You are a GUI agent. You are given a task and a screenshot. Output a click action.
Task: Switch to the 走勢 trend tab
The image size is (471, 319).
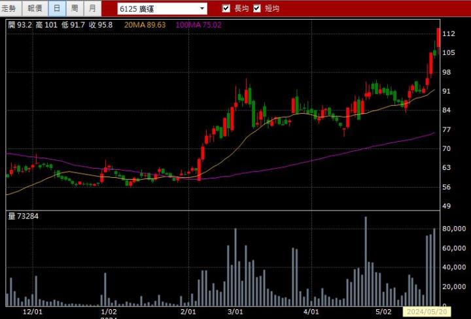(x=11, y=8)
